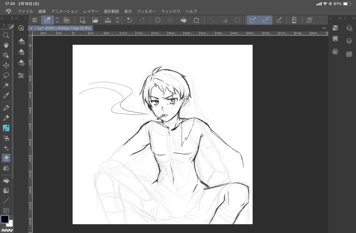This screenshot has height=233, width=356.
Task: Click the stepper arrows beside the Save icon
Action: [x=117, y=20]
